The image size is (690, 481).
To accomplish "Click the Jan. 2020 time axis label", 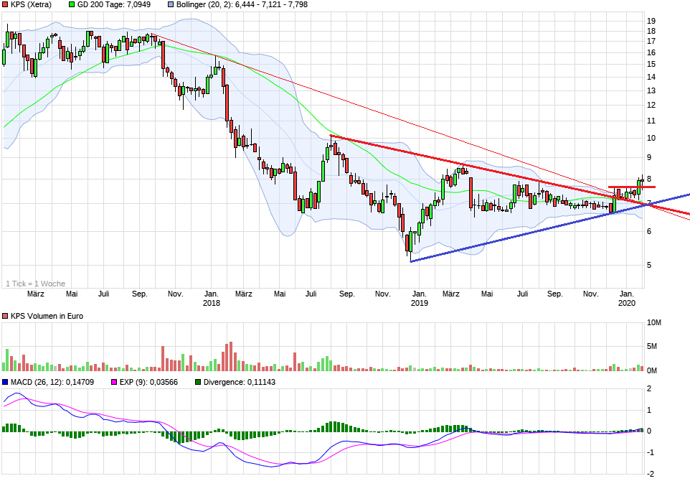I will point(628,298).
